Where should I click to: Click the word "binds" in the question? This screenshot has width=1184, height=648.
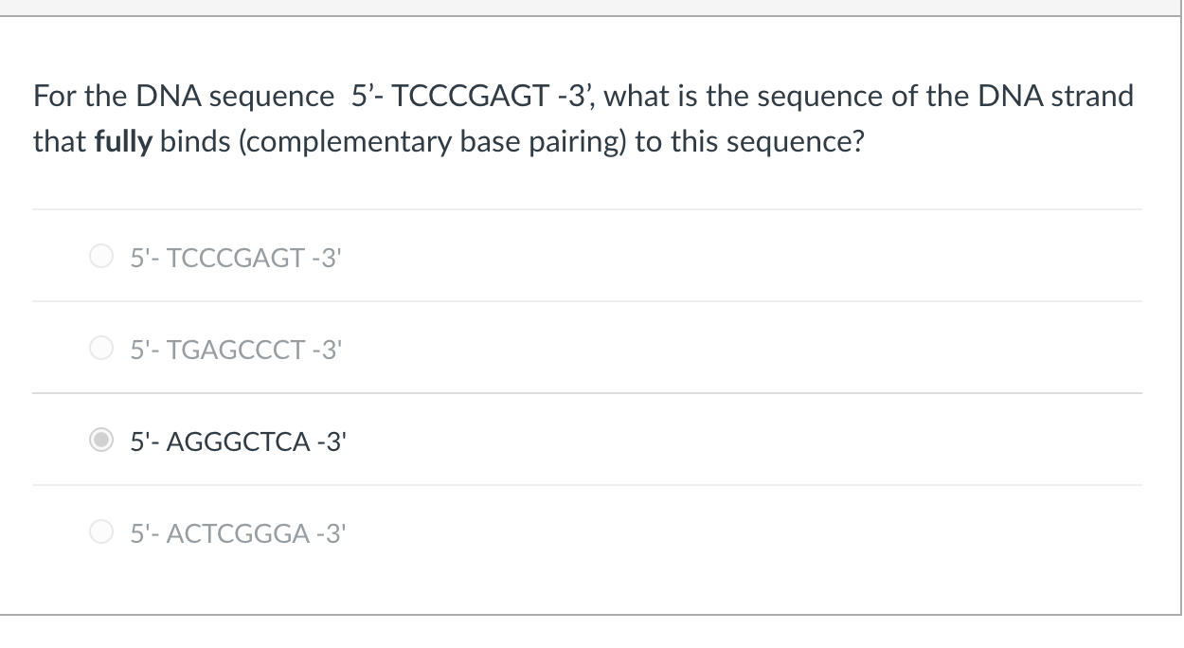[188, 143]
